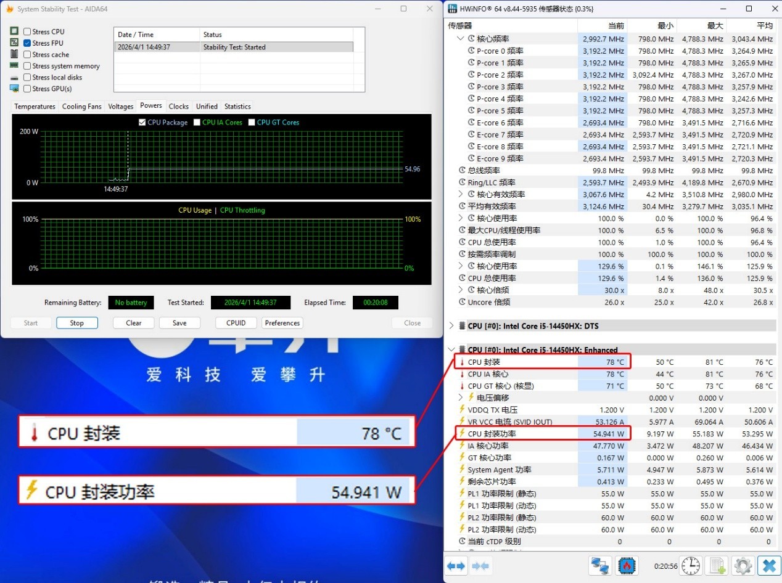The image size is (782, 583).
Task: Click clock icon of Uncore 倍频 row
Action: (463, 302)
